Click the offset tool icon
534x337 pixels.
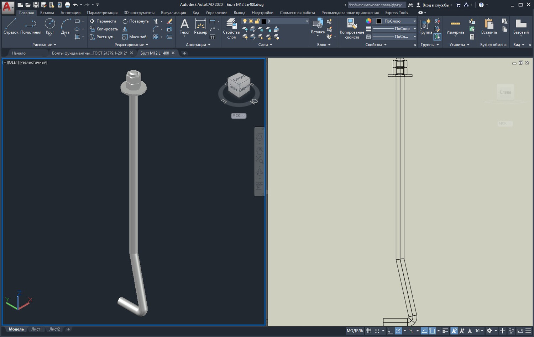coord(169,37)
